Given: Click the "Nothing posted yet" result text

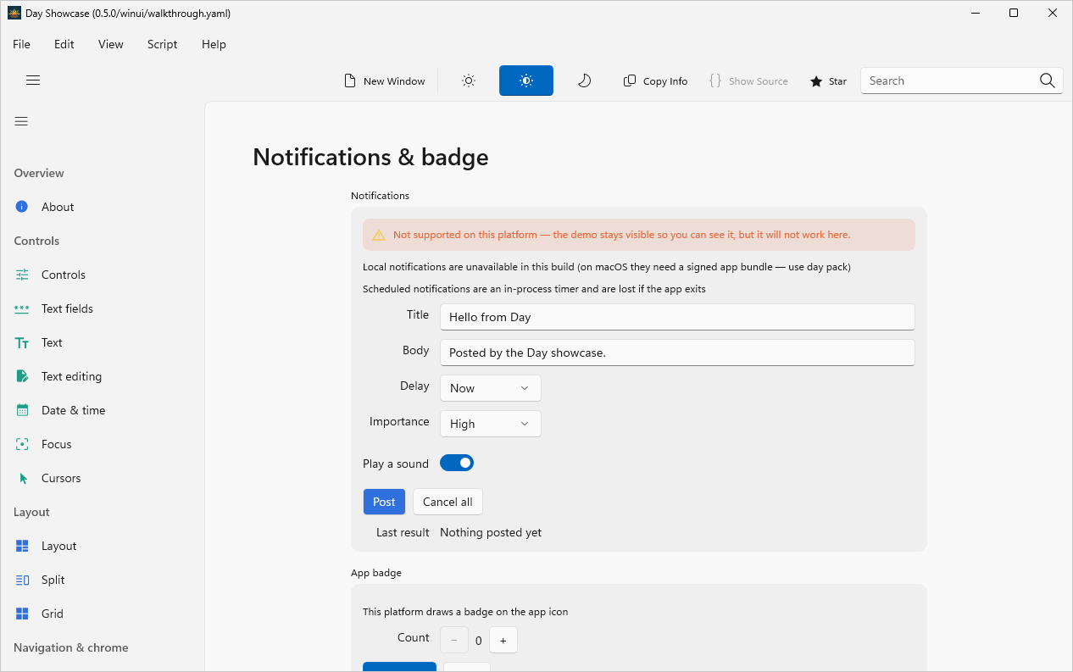Looking at the screenshot, I should [x=491, y=532].
